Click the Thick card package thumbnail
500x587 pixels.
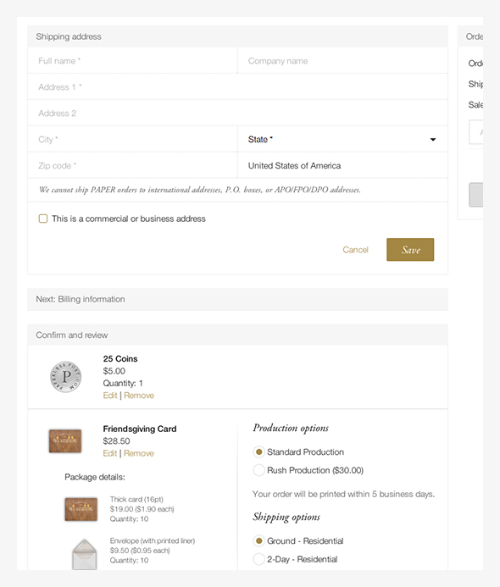81,509
